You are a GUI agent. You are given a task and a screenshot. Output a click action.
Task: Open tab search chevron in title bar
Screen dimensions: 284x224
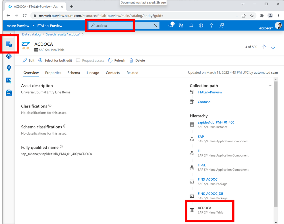243,4
